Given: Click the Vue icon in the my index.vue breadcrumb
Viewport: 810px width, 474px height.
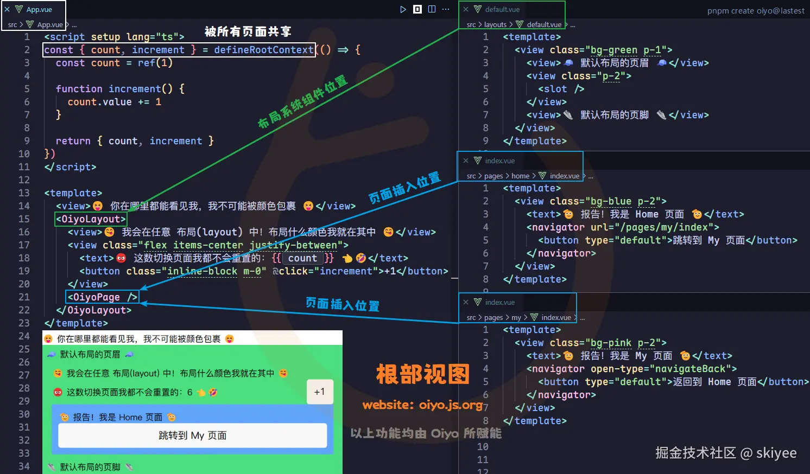Looking at the screenshot, I should pyautogui.click(x=534, y=317).
